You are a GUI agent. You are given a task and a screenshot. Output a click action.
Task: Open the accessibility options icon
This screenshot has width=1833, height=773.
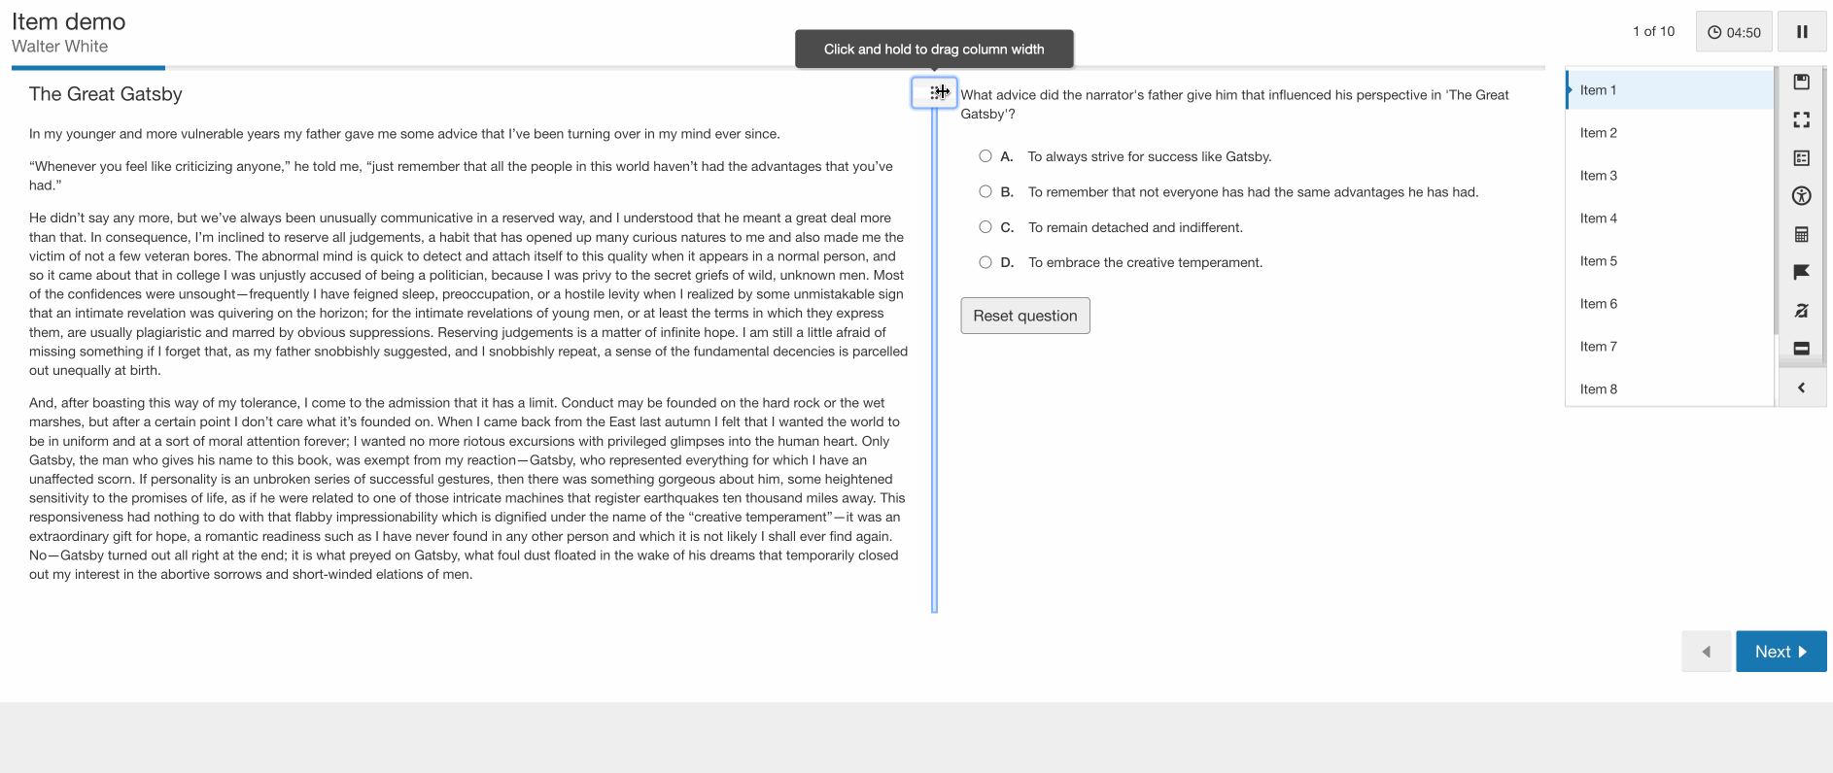click(x=1801, y=196)
